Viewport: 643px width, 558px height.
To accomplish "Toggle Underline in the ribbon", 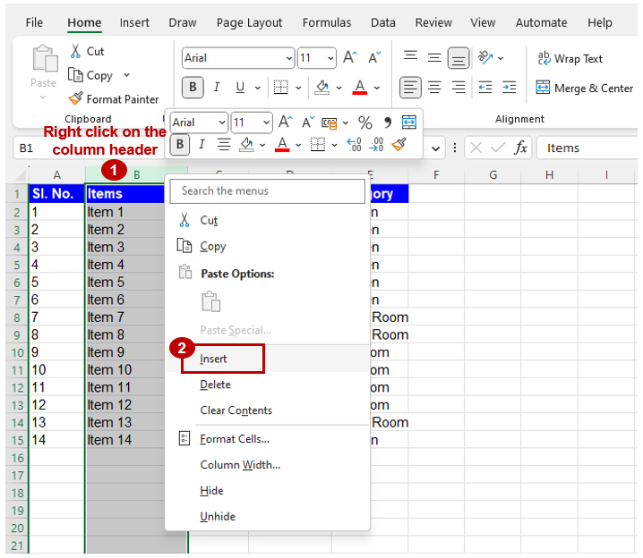I will (x=240, y=88).
